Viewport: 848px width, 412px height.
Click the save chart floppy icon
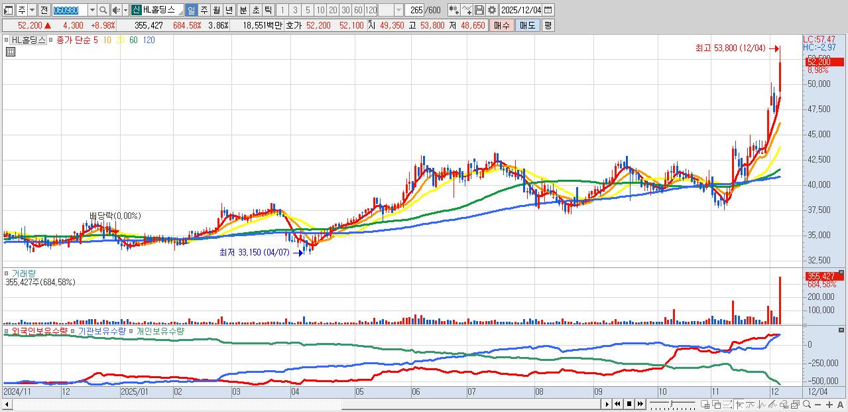coord(479,10)
